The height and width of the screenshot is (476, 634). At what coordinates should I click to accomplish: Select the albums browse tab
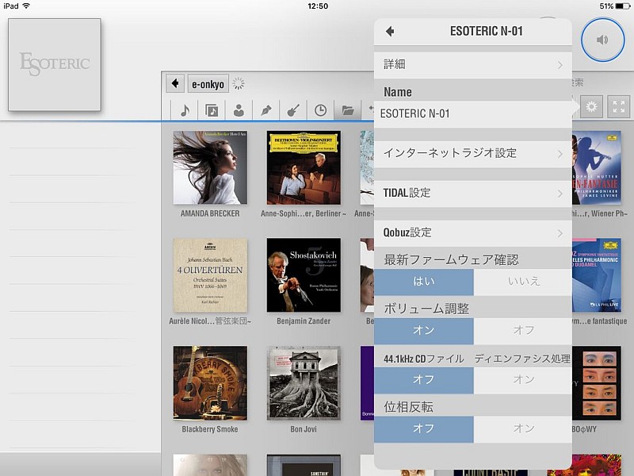212,110
